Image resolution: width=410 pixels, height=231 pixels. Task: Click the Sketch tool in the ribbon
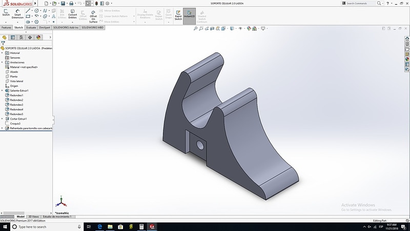click(x=6, y=12)
